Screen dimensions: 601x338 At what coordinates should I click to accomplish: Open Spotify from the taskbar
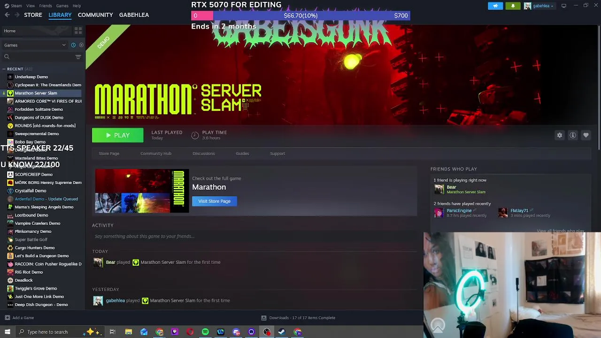[x=205, y=332]
